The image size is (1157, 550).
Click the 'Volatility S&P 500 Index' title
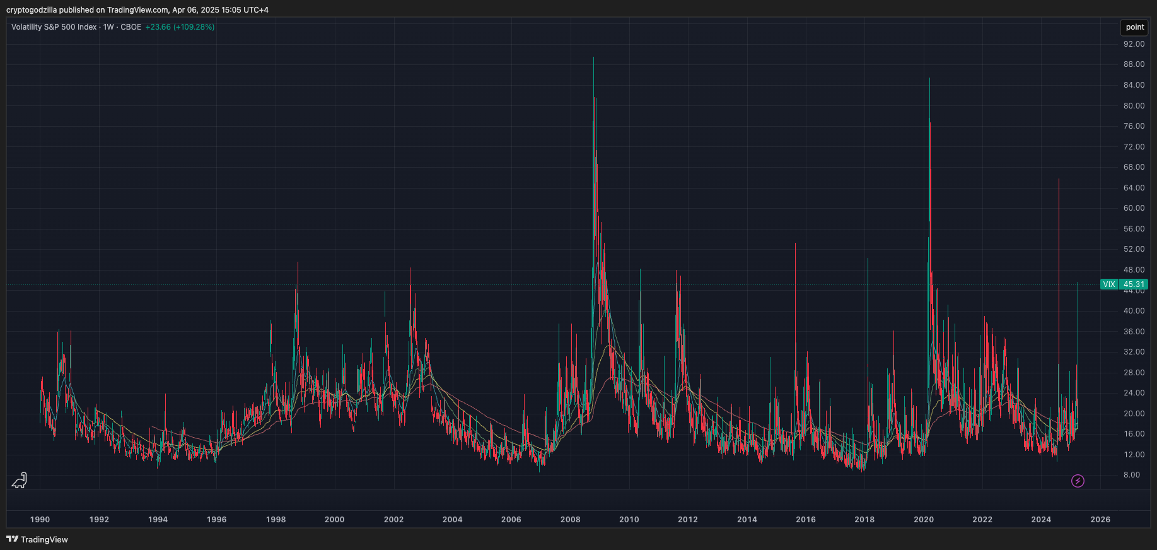point(54,27)
